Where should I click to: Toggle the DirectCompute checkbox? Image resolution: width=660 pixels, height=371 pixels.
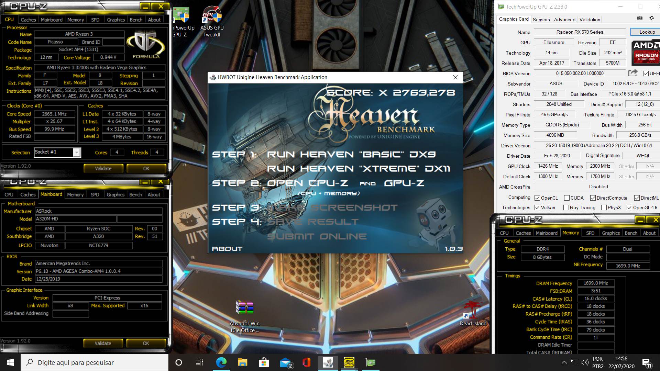click(x=593, y=198)
